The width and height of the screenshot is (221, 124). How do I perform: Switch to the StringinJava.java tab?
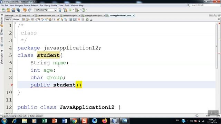[70, 15]
